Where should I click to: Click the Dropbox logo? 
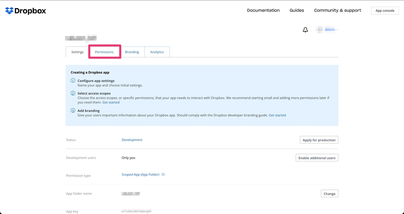pos(26,11)
